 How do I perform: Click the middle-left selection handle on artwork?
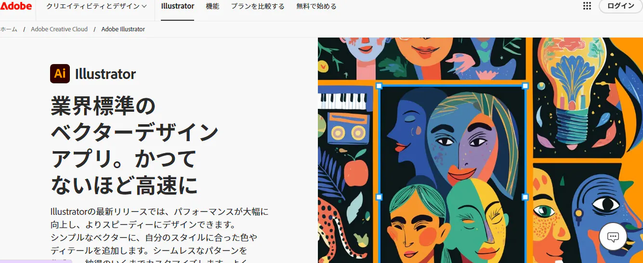coord(379,197)
